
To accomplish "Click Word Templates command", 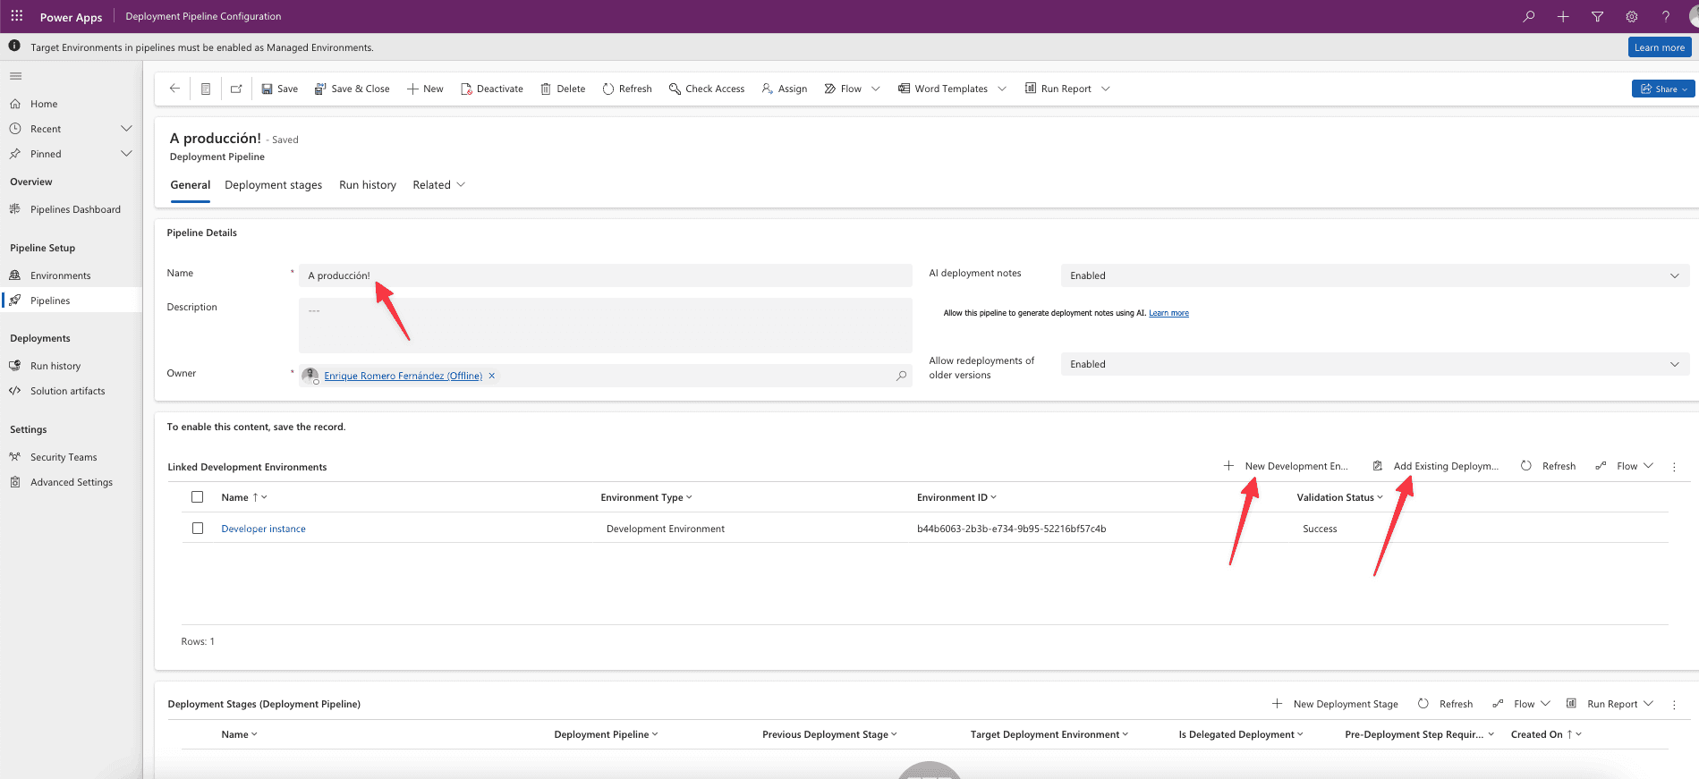I will pyautogui.click(x=943, y=89).
